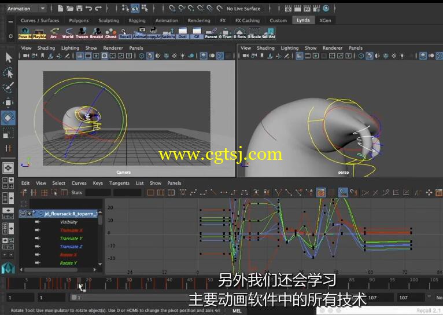The height and width of the screenshot is (315, 443).
Task: Open the Tangents menu in Graph Editor
Action: tap(119, 183)
